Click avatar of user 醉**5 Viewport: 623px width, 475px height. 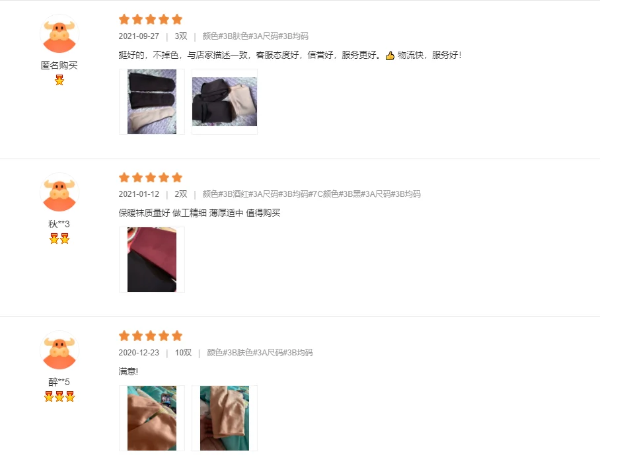point(59,350)
